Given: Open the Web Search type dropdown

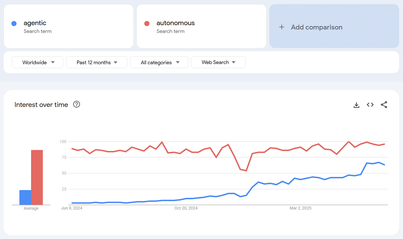Looking at the screenshot, I should click(218, 62).
